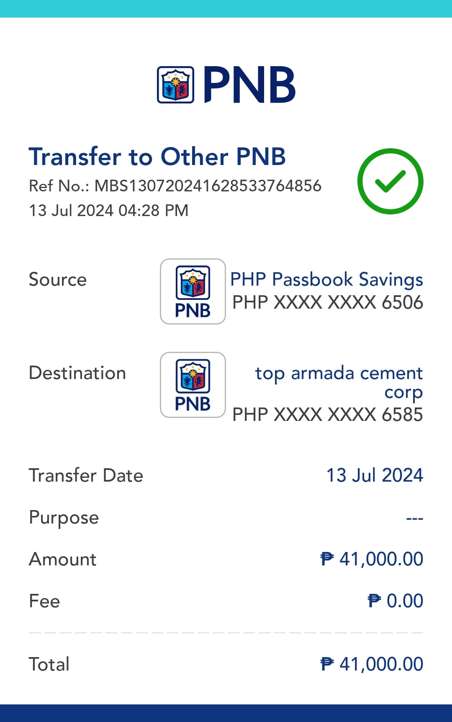This screenshot has height=722, width=452.
Task: Click the green success checkmark icon
Action: coord(390,181)
